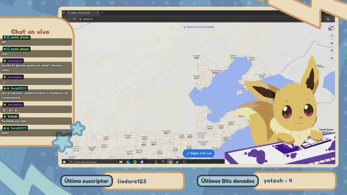Viewport: 347px width, 195px height.
Task: Open a new browser tab
Action: 102,13
